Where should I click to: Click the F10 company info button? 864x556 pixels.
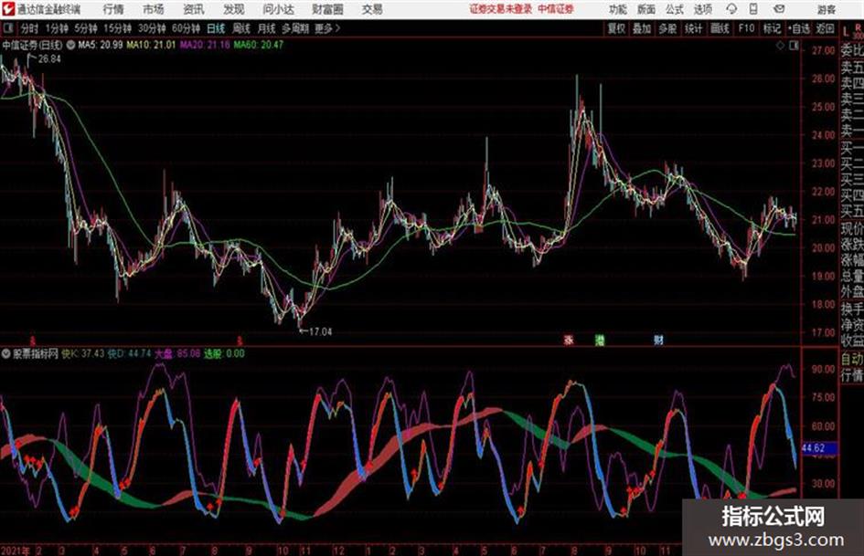(x=746, y=28)
